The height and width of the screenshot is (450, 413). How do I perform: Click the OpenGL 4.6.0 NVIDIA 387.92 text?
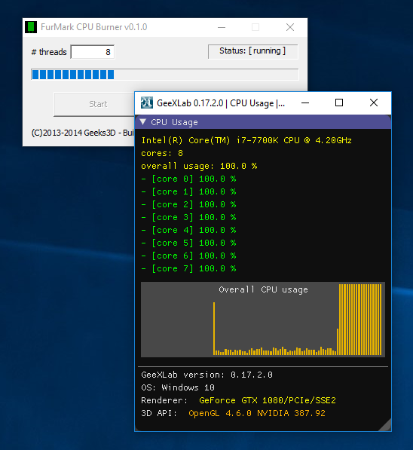click(x=257, y=413)
